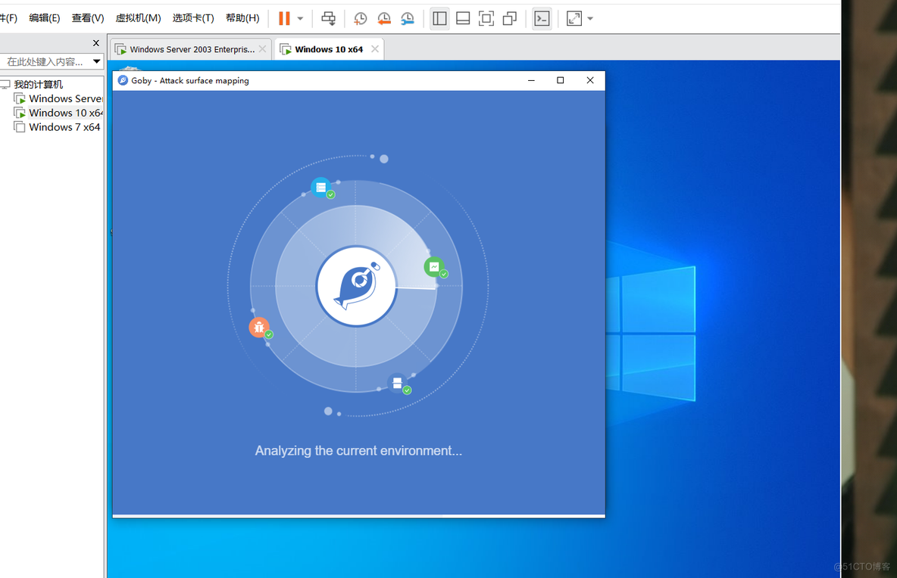Minimize the Goby window
897x578 pixels.
click(x=531, y=80)
